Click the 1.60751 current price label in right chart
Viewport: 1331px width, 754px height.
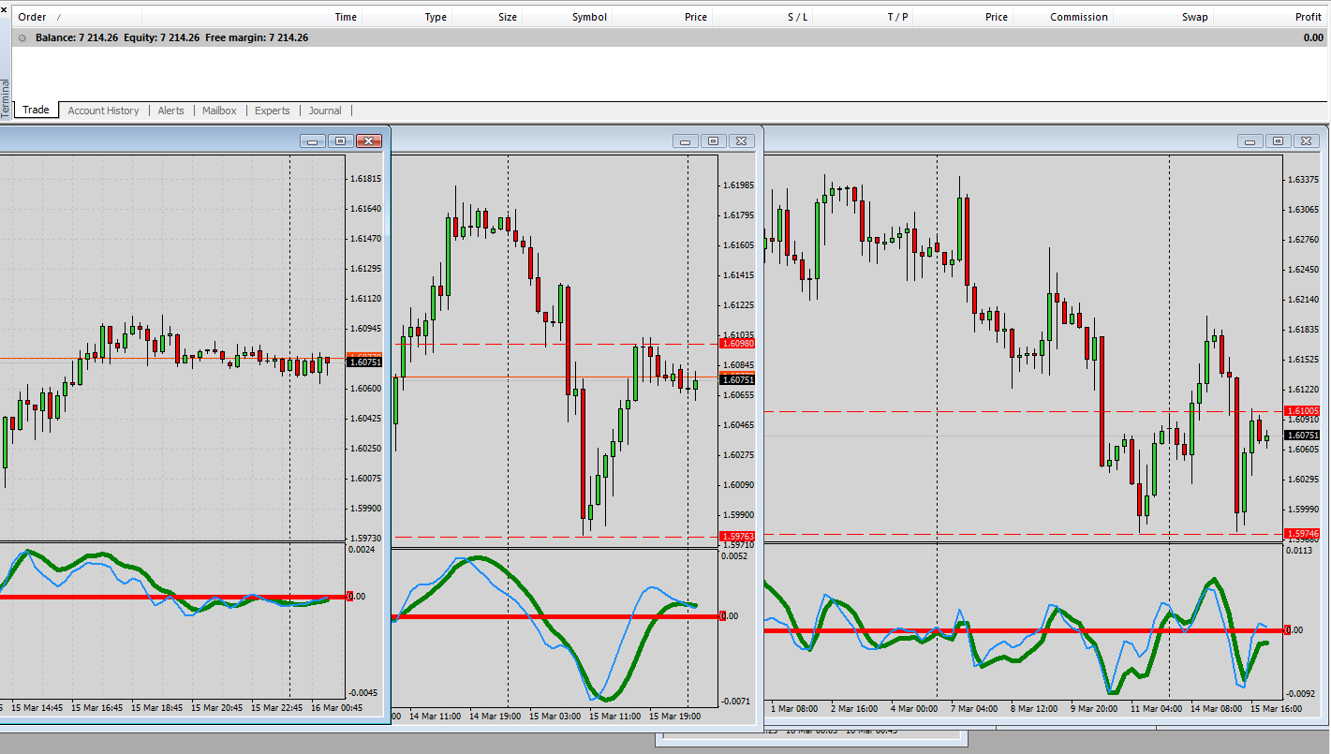(1303, 436)
